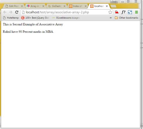
Task: Go forward with the arrow button
Action: [x=11, y=12]
